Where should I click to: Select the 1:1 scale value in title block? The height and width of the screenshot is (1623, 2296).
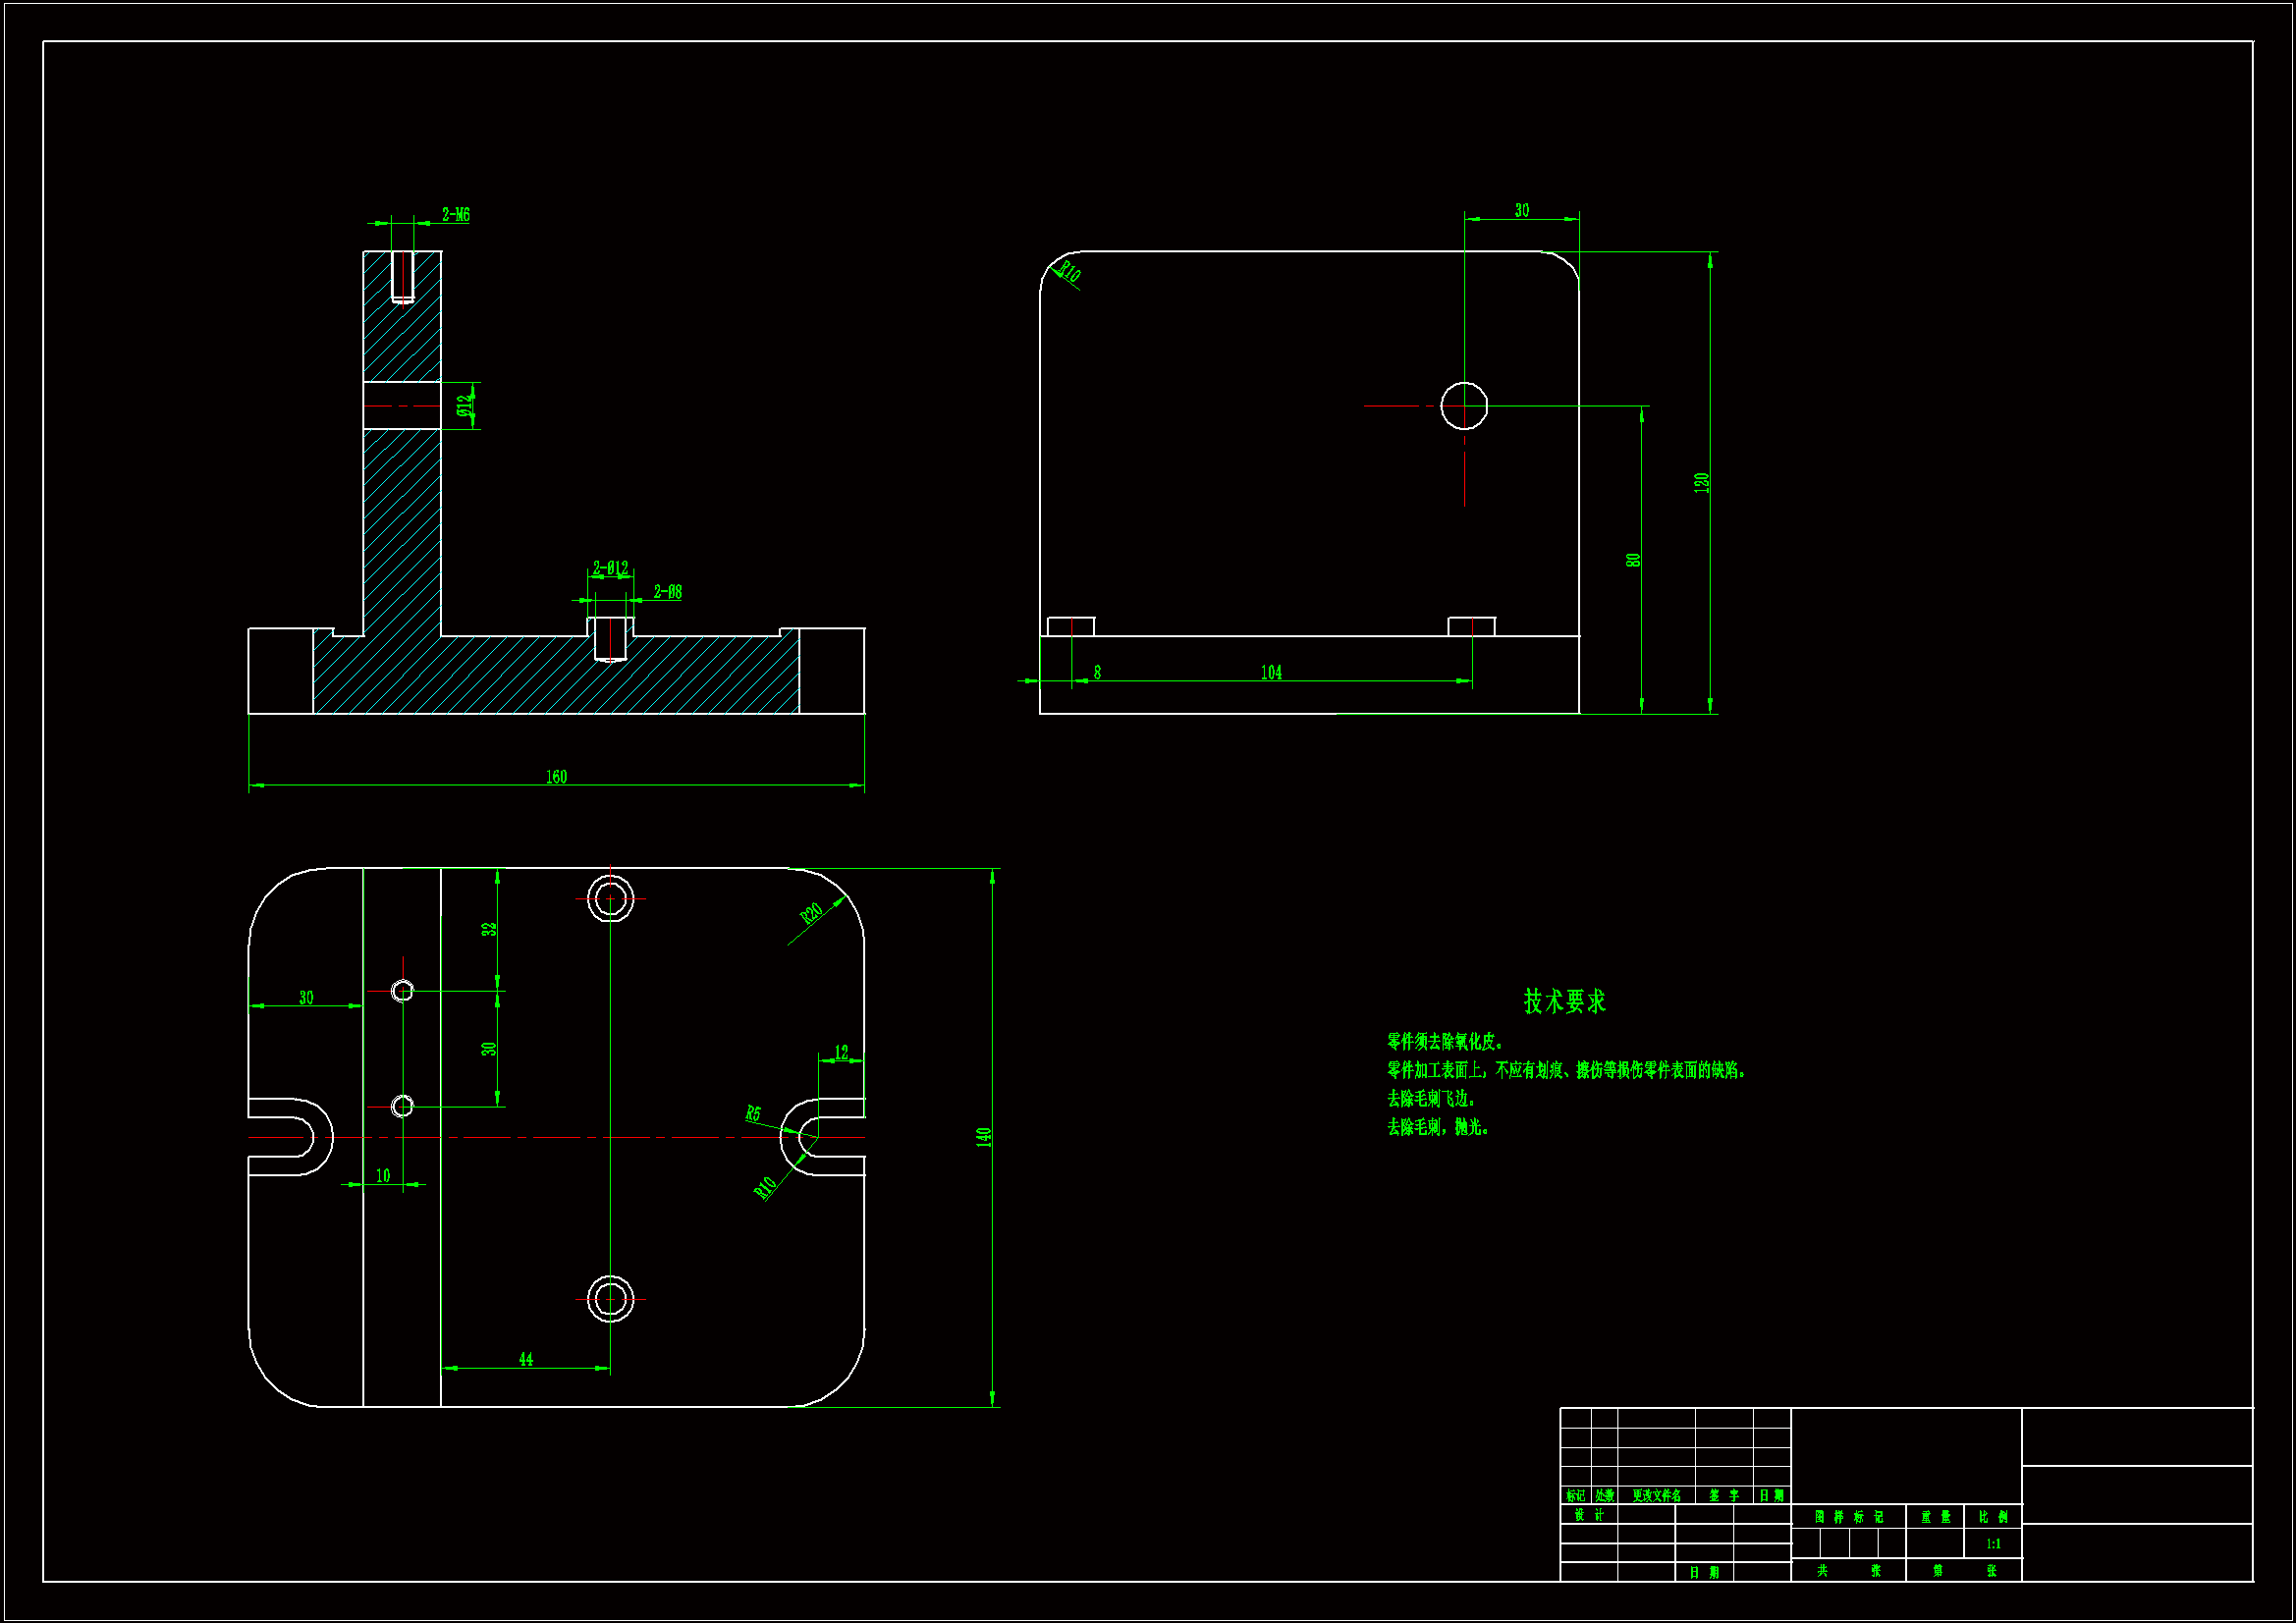[x=1993, y=1544]
